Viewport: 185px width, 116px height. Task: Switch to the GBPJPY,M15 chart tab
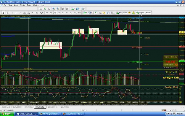pyautogui.click(x=65, y=107)
